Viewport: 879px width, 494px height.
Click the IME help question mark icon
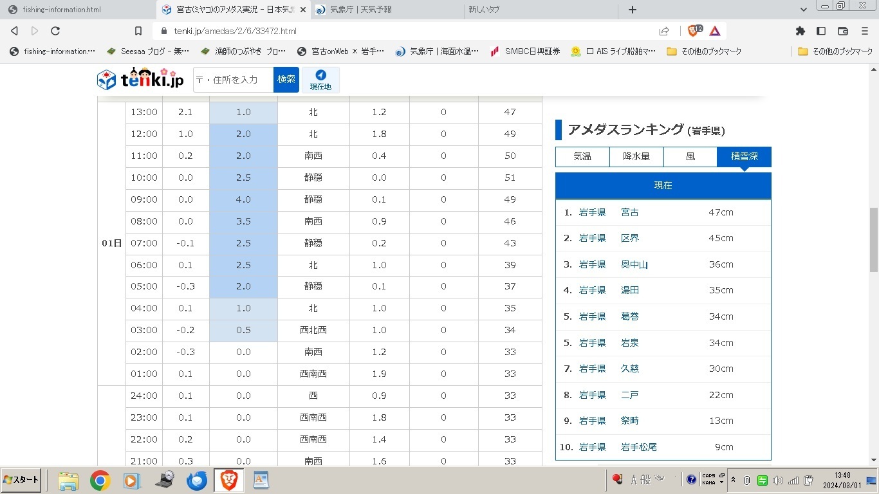[x=692, y=479]
